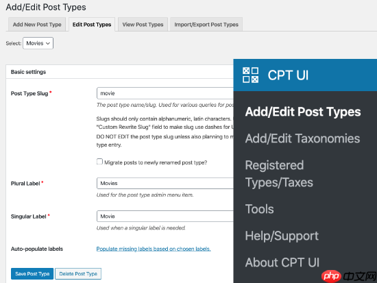Switch to the Edit Post Types tab

click(92, 25)
